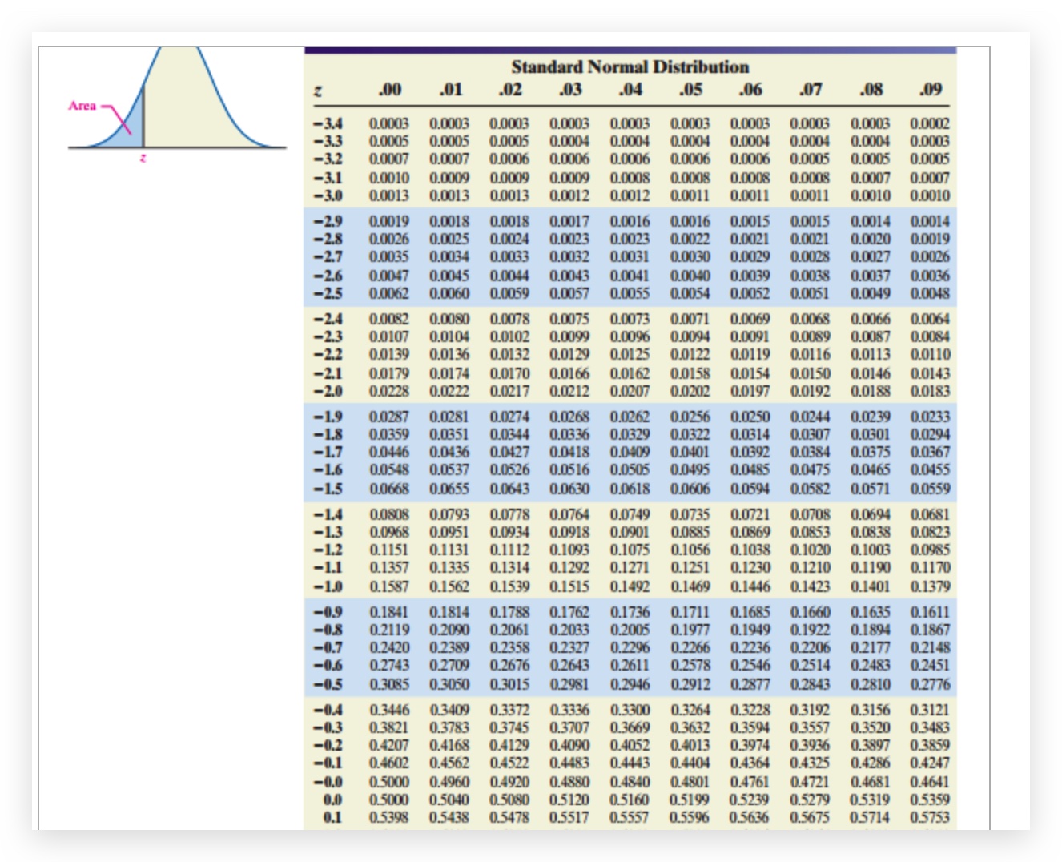Click the cell value 0.0505
Image resolution: width=1062 pixels, height=862 pixels.
[630, 469]
